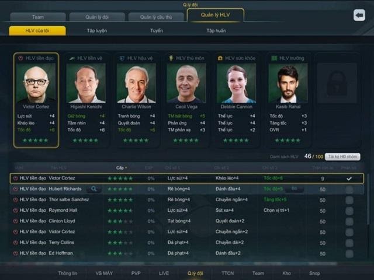Image resolution: width=374 pixels, height=280 pixels.
Task: Click HLV tiền đạo icon on Victor Cortez card
Action: coord(21,58)
